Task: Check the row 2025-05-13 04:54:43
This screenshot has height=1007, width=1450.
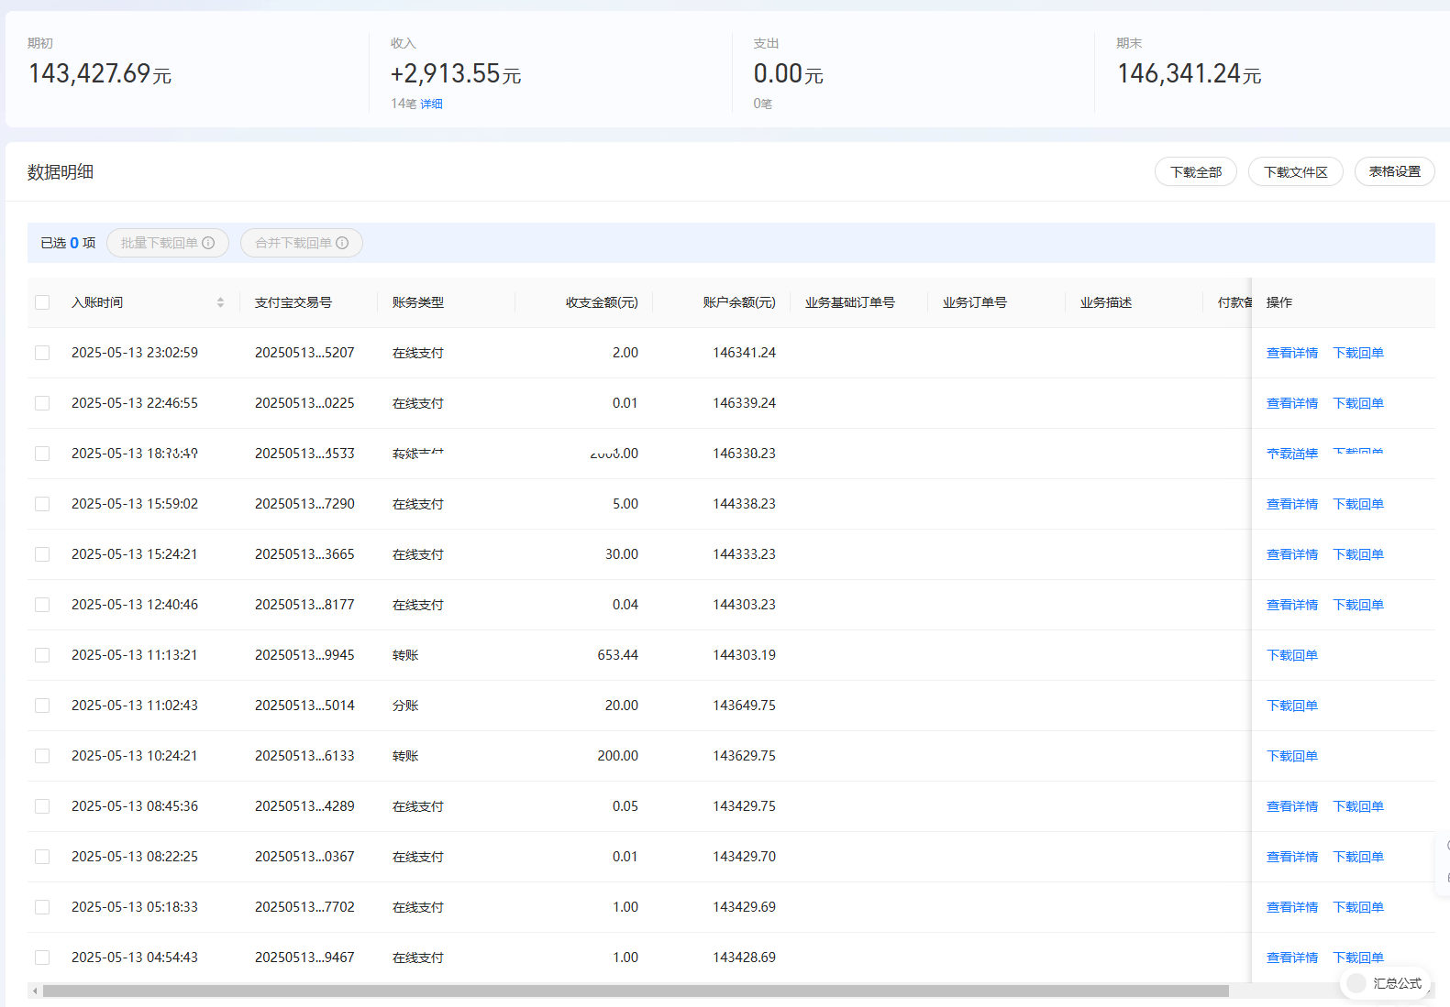Action: tap(42, 958)
